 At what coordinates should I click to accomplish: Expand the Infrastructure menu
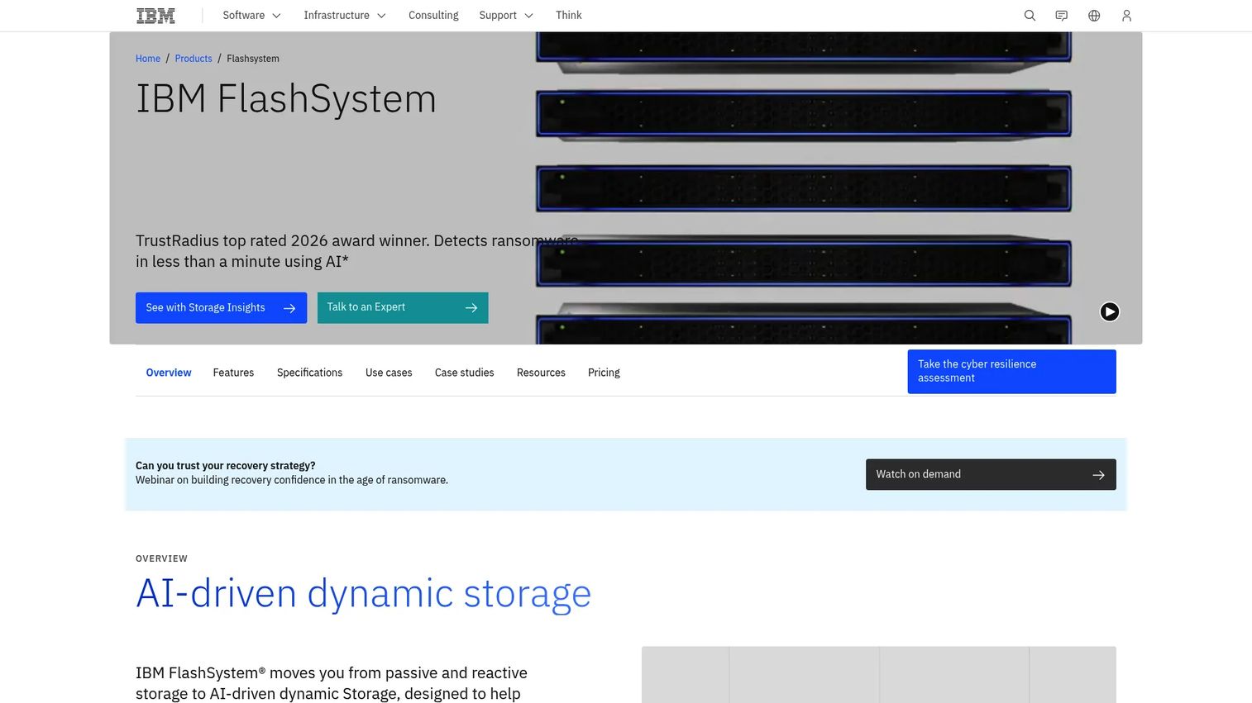point(345,16)
